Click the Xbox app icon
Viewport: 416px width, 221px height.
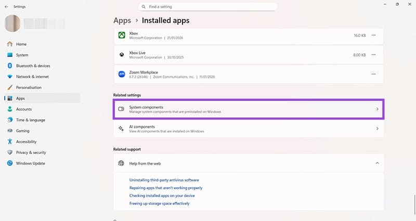point(122,35)
